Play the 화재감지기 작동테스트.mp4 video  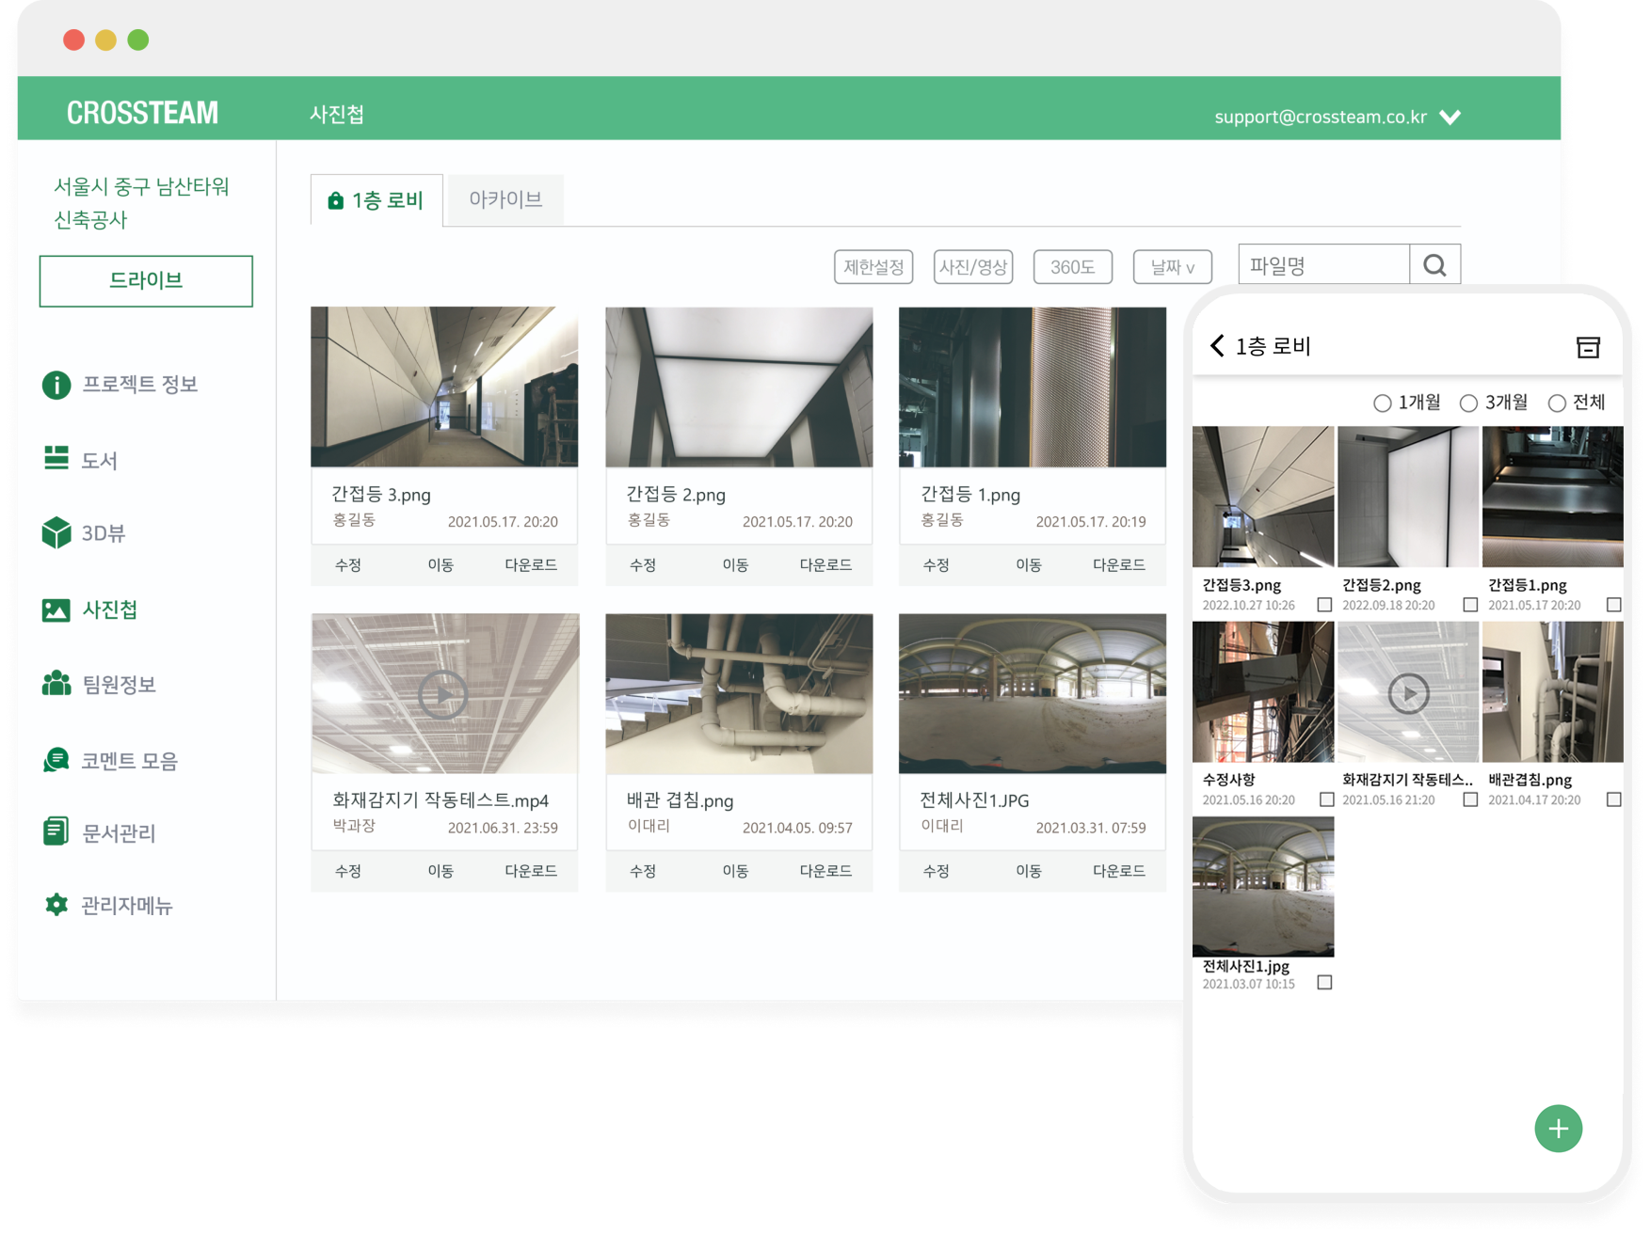(x=443, y=695)
